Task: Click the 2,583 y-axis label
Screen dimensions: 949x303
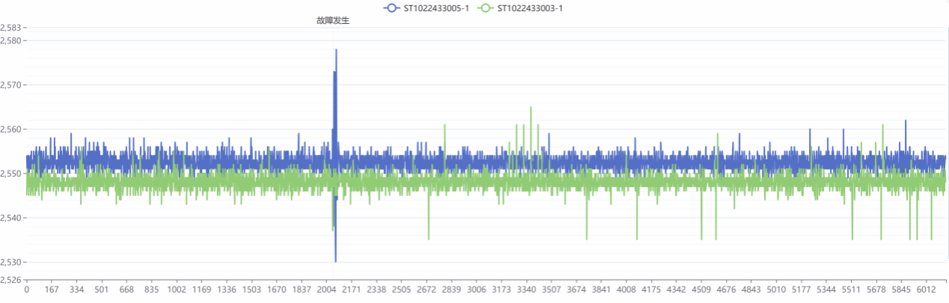Action: 11,28
